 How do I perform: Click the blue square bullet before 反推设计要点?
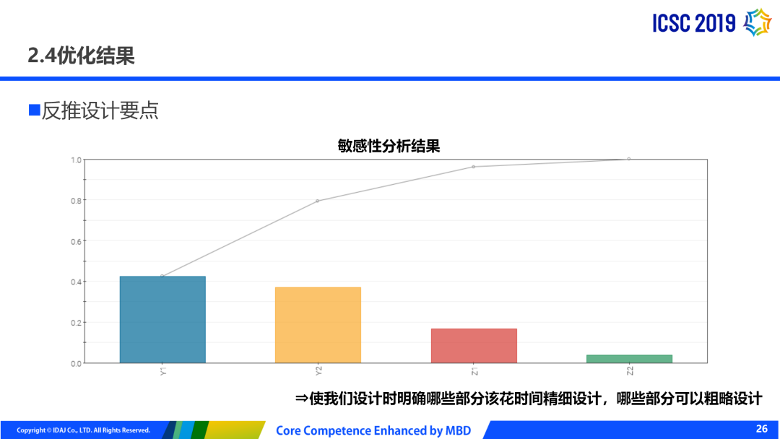[x=34, y=110]
